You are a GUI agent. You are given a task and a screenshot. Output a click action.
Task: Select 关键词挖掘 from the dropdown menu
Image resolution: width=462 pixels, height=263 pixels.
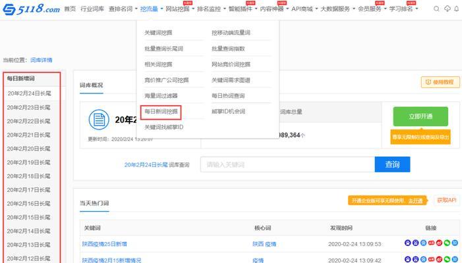coord(158,33)
